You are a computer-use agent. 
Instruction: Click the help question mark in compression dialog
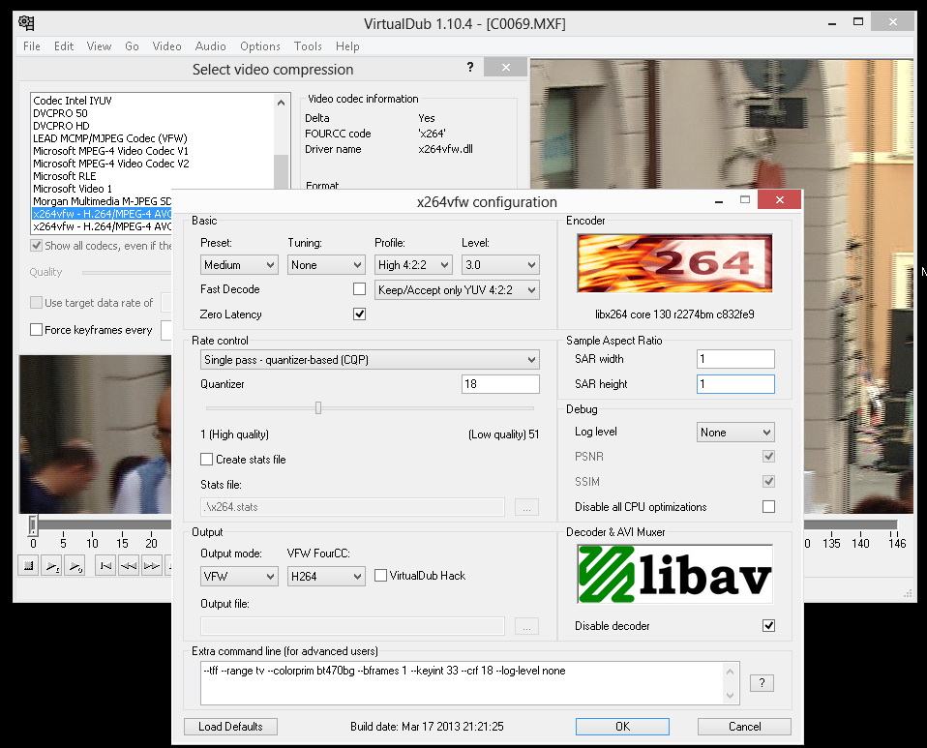470,68
